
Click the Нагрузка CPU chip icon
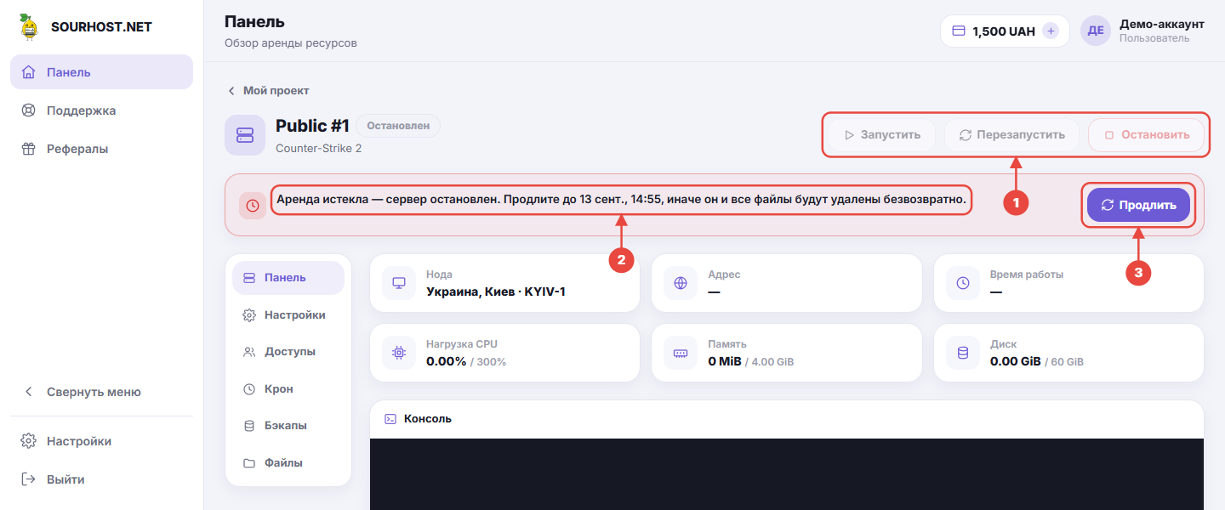(x=399, y=353)
